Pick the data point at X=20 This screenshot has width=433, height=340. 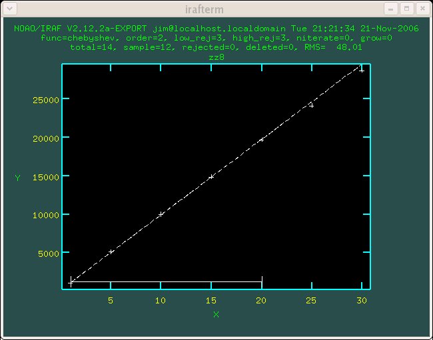[261, 139]
